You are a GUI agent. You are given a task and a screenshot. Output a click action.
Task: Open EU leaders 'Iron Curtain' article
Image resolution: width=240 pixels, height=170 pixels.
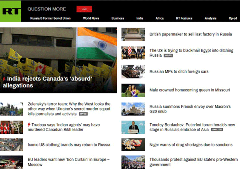68,162
